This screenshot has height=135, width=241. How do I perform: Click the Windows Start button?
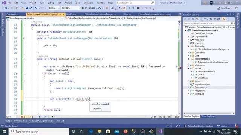[x=4, y=132]
